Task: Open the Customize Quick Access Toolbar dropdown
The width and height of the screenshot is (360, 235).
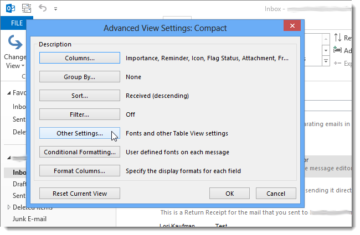Action: coord(55,9)
